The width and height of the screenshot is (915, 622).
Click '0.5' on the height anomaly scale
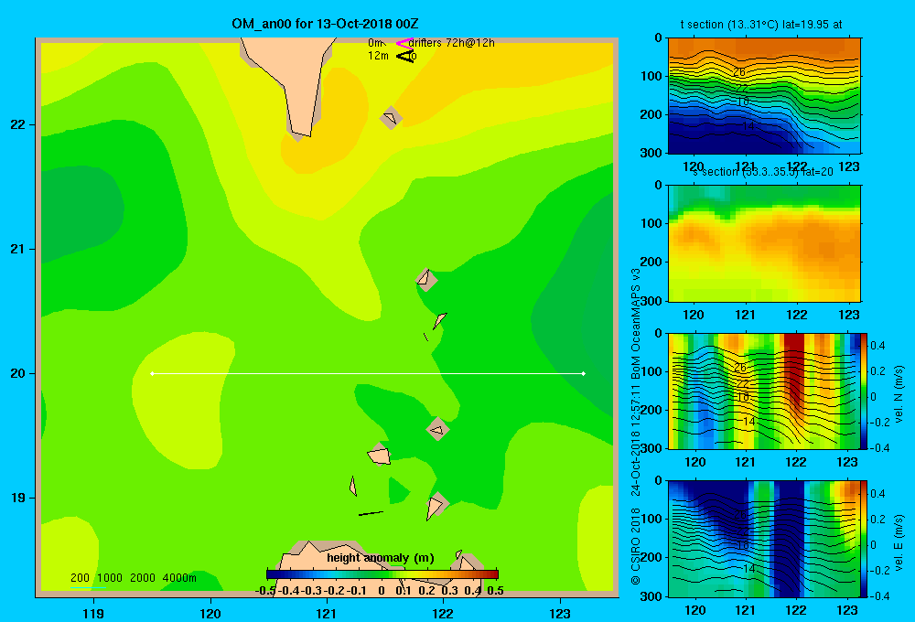click(495, 591)
